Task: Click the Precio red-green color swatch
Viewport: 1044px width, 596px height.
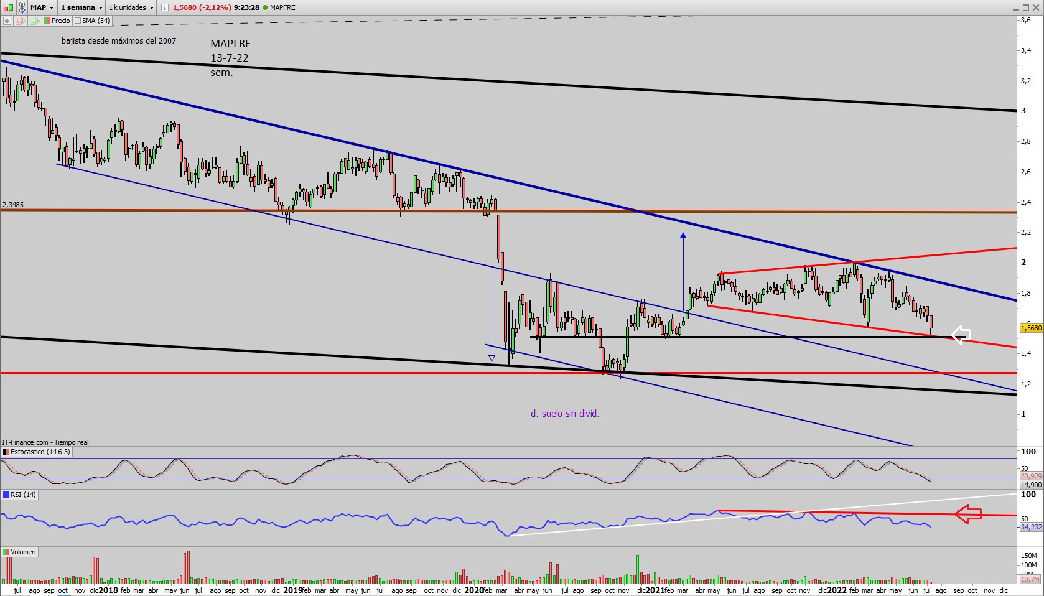Action: [x=47, y=21]
